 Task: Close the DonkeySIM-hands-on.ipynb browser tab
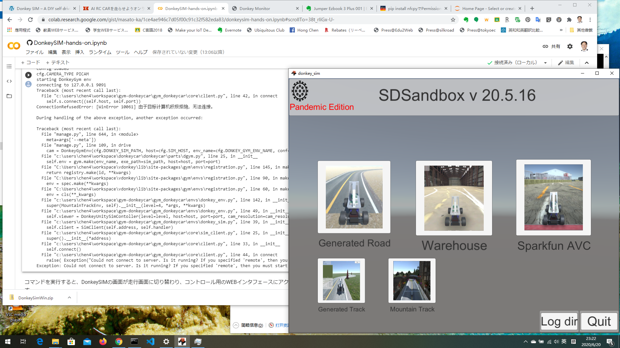223,8
